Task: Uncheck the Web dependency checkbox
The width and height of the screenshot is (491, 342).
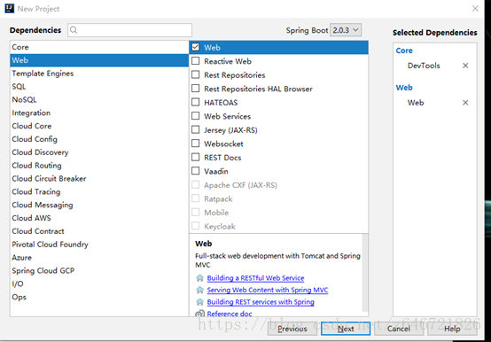Action: (195, 47)
